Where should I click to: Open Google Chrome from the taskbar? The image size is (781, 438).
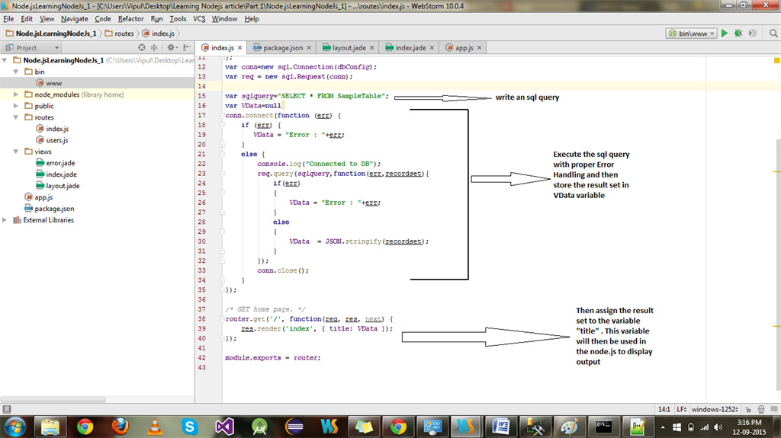pos(85,426)
